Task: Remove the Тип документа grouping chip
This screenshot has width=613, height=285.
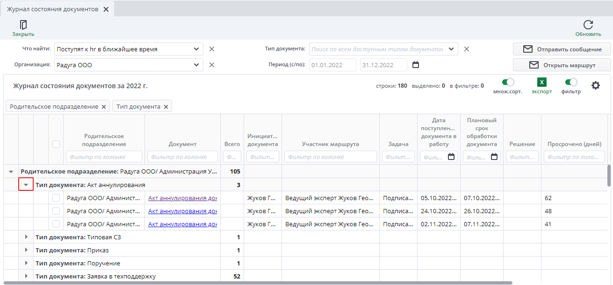Action: (x=166, y=107)
